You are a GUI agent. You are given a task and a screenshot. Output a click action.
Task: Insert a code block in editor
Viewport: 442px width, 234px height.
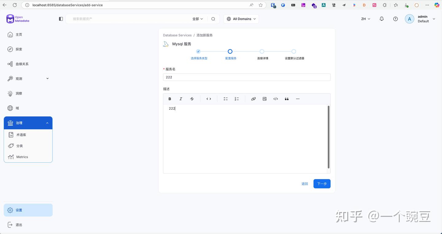point(276,99)
